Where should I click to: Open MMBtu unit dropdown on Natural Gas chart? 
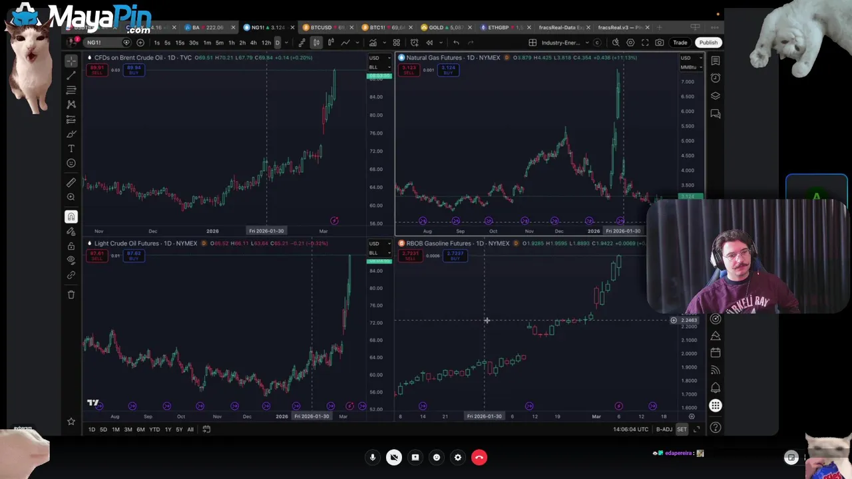690,67
